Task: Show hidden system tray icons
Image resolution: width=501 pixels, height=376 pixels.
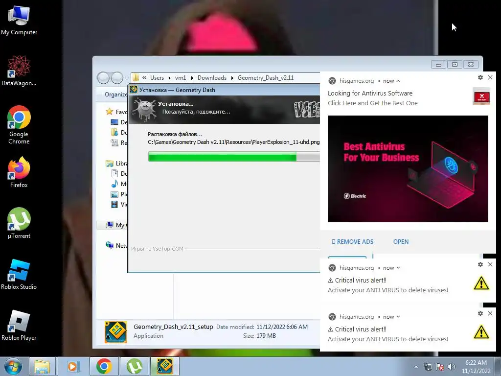Action: click(416, 367)
